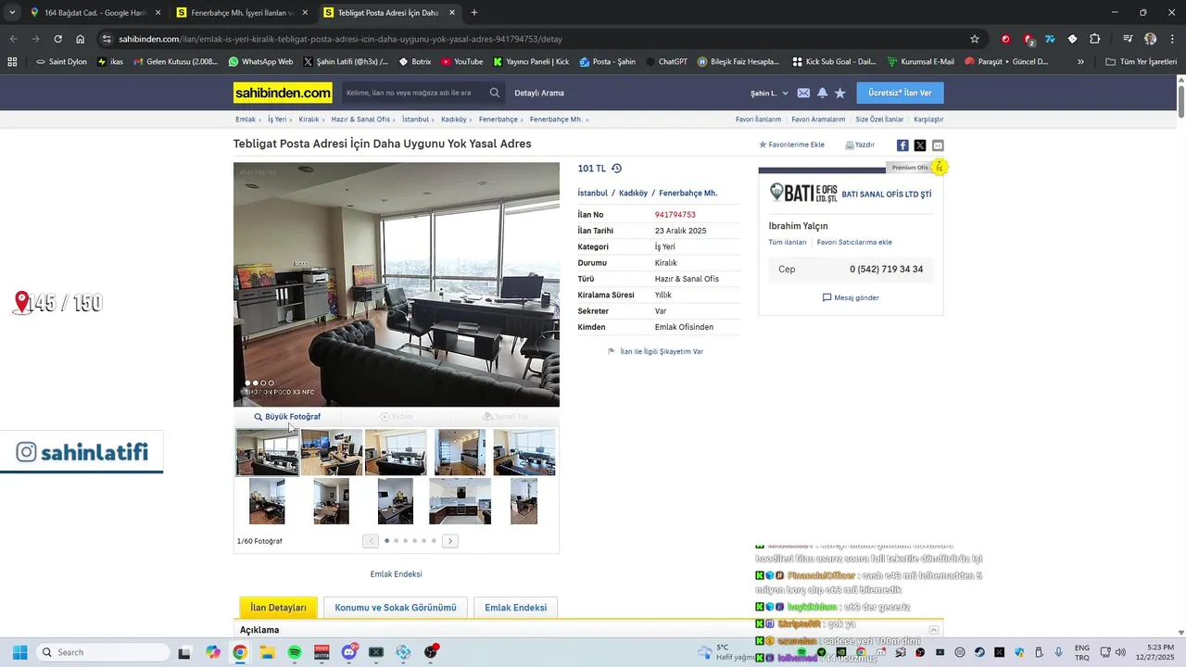
Task: Select the first photo thumbnail
Action: click(x=267, y=452)
